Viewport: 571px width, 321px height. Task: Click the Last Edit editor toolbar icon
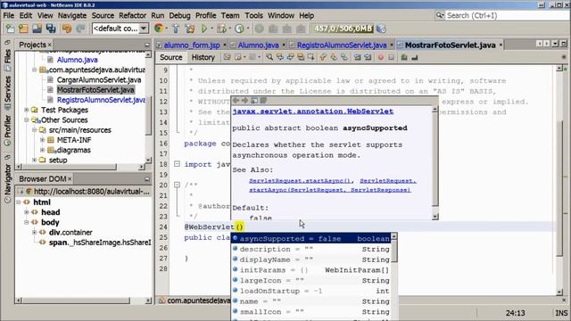click(227, 57)
